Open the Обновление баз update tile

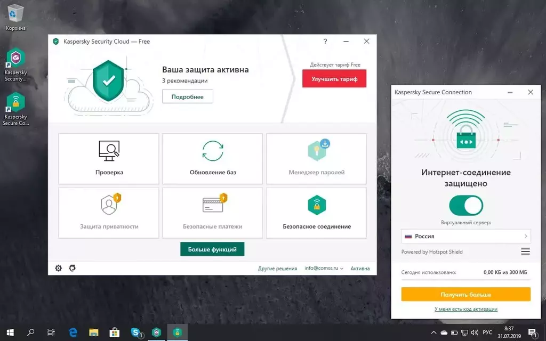point(212,159)
